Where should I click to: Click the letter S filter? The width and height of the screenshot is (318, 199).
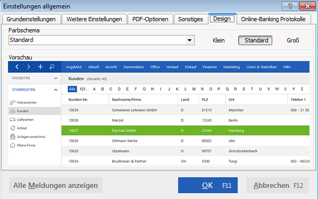click(244, 89)
